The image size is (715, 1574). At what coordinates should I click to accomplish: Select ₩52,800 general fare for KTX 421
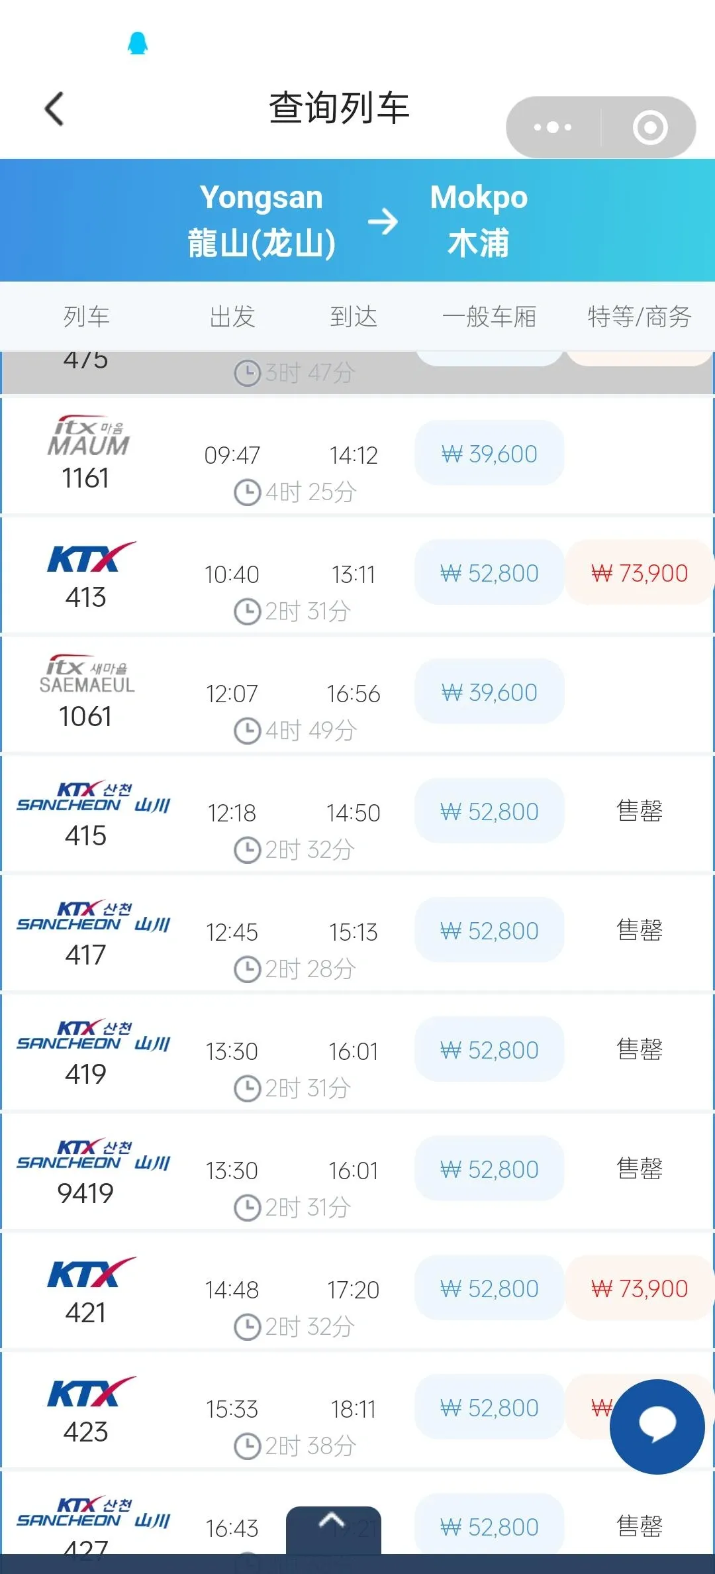(x=489, y=1288)
